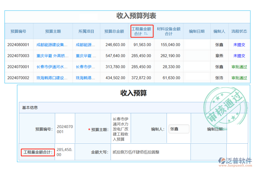
Task: Click 审批通过 status on row 2024070001
Action: click(x=239, y=67)
